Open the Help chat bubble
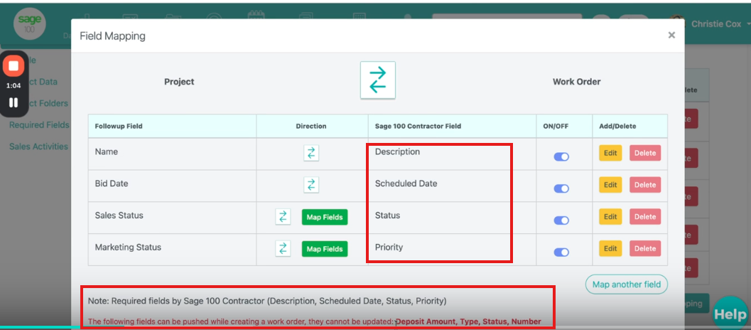751x330 pixels. point(730,314)
